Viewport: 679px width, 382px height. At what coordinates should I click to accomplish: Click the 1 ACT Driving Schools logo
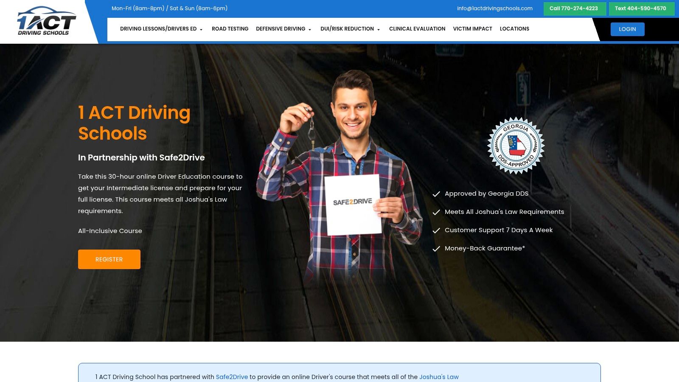pyautogui.click(x=46, y=21)
